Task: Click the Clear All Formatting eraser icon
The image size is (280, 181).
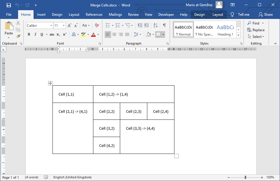Action: coord(97,26)
